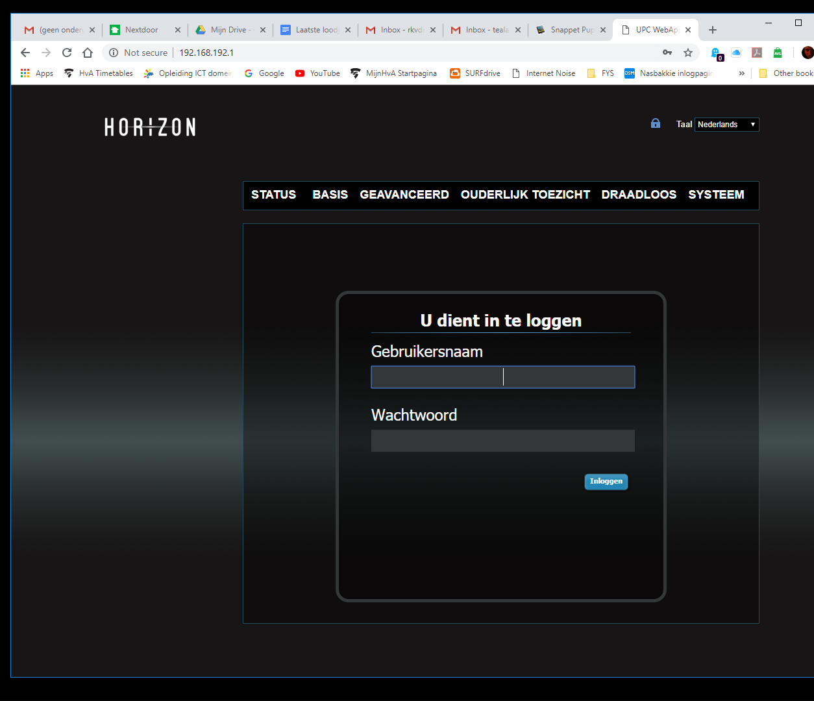Open the SYSTEEM menu
The height and width of the screenshot is (701, 814).
pyautogui.click(x=716, y=195)
